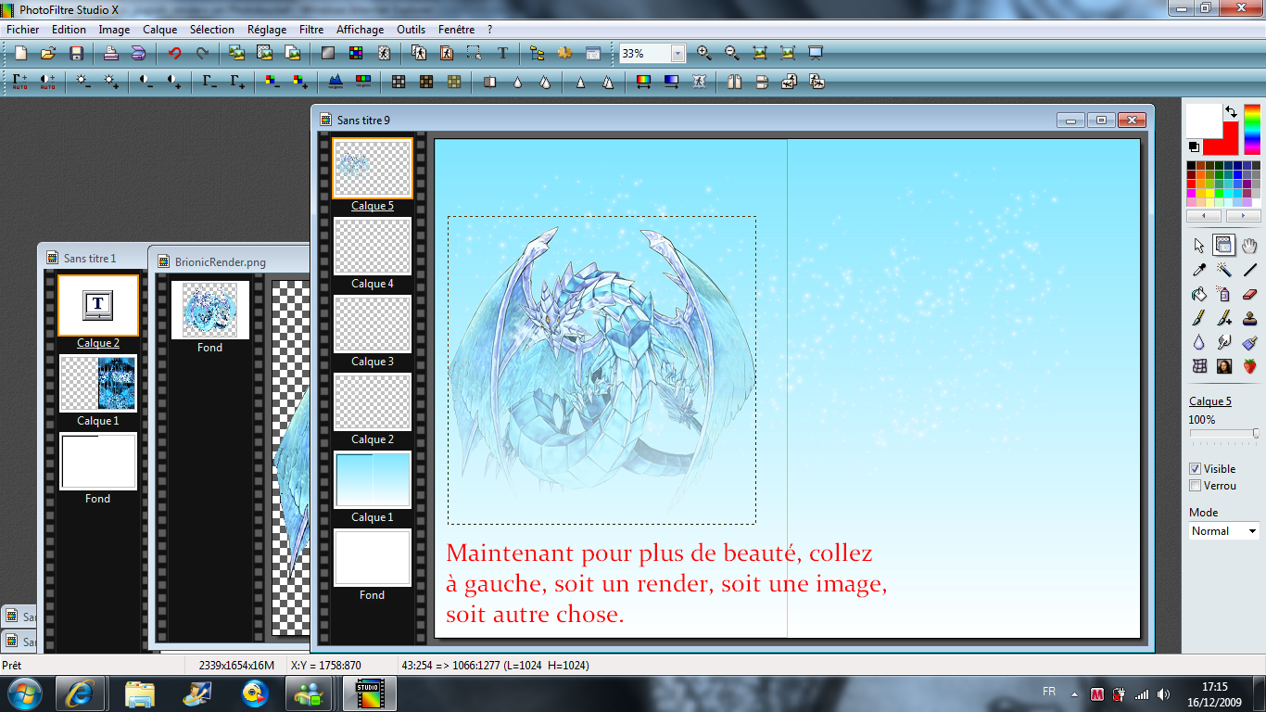Zoom in with the magnifier plus icon
The image size is (1266, 712).
(x=704, y=54)
